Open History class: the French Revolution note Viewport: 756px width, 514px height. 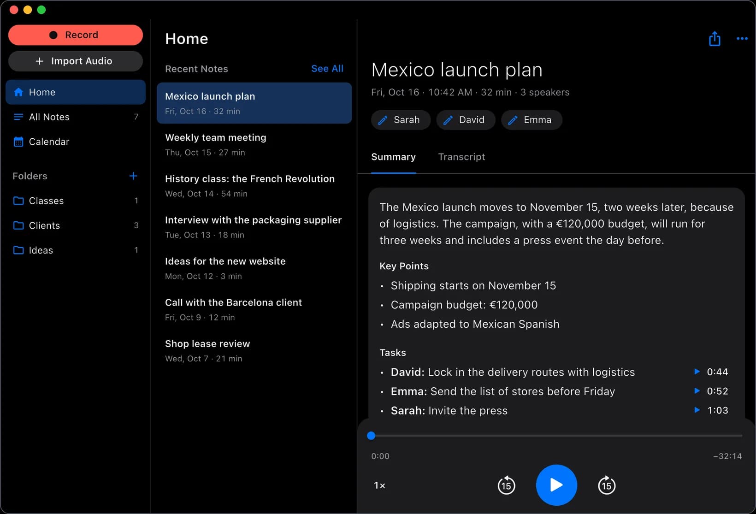pos(254,186)
